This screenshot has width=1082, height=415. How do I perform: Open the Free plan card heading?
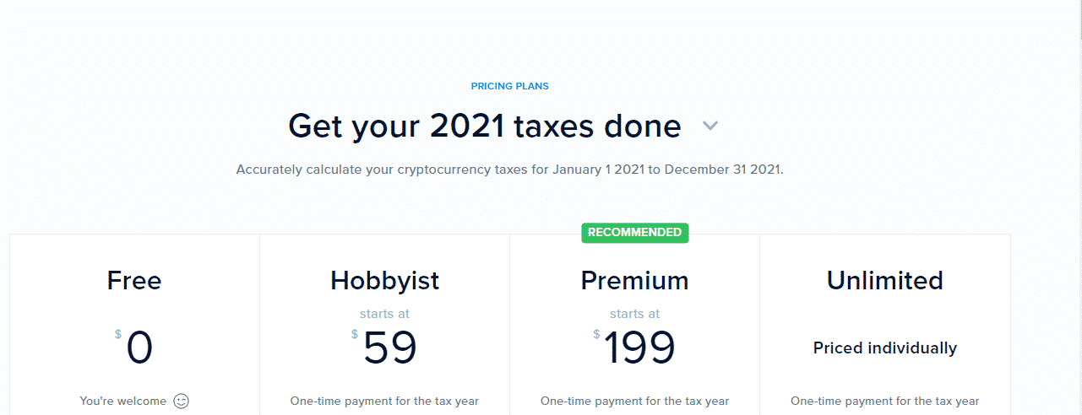[134, 280]
